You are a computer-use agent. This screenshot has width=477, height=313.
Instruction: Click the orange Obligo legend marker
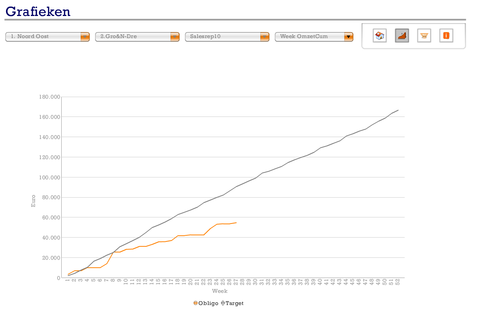[x=196, y=303]
